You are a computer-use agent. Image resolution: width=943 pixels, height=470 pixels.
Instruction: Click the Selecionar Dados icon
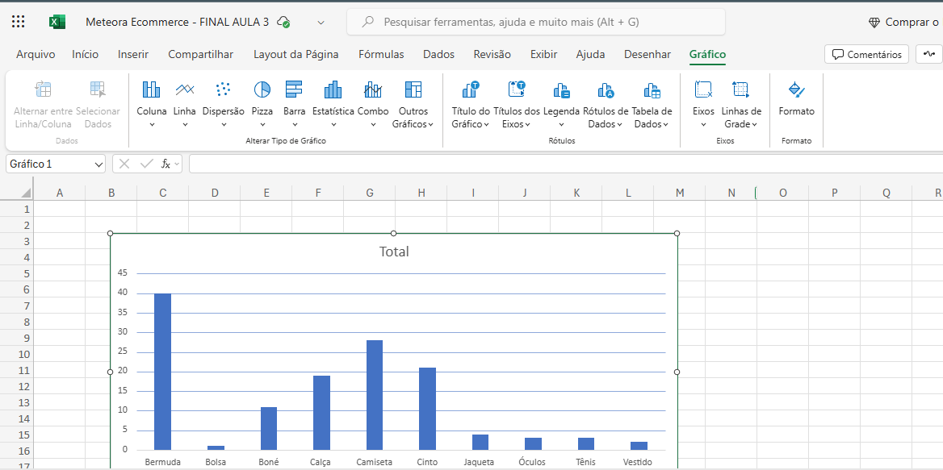(x=98, y=89)
